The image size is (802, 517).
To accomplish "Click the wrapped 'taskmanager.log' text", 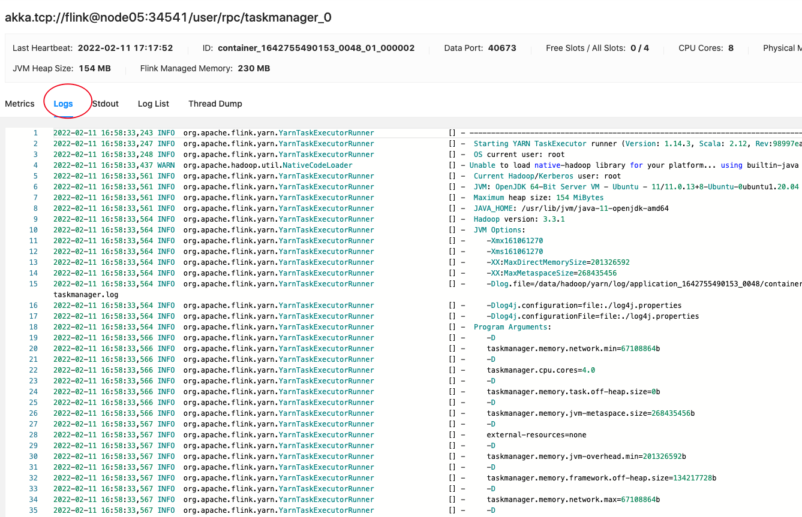I will coord(86,295).
